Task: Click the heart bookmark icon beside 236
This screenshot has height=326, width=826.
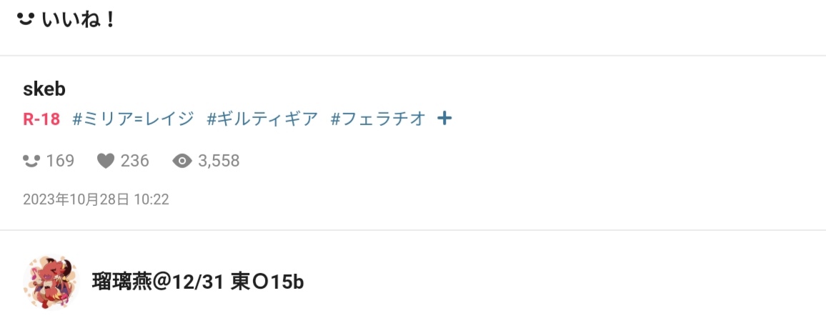Action: click(106, 161)
